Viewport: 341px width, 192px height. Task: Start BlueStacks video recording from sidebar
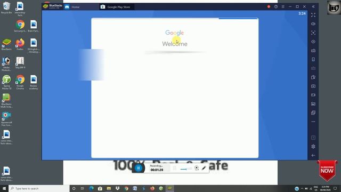pyautogui.click(x=313, y=95)
